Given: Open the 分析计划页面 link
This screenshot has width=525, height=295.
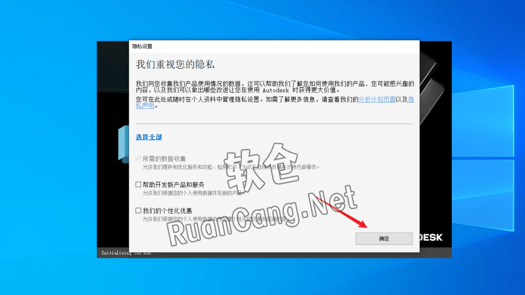Looking at the screenshot, I should [x=377, y=99].
